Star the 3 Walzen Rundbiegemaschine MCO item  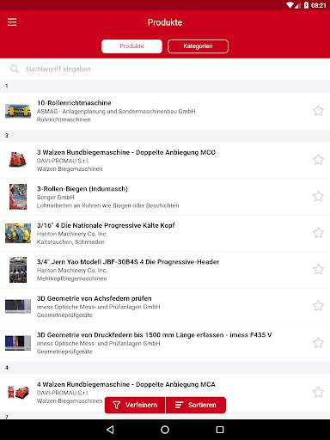click(x=318, y=160)
